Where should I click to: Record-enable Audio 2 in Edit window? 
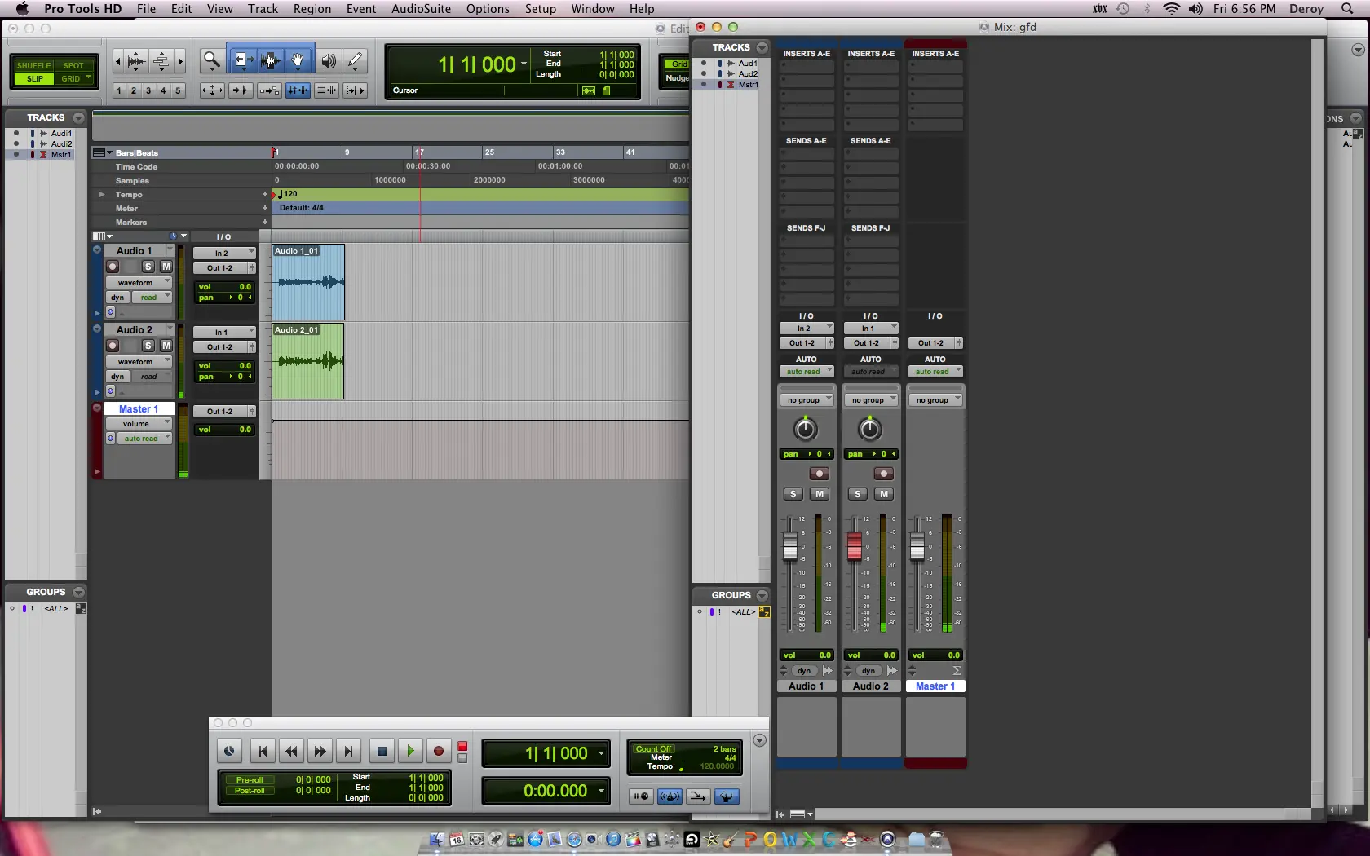click(x=113, y=346)
